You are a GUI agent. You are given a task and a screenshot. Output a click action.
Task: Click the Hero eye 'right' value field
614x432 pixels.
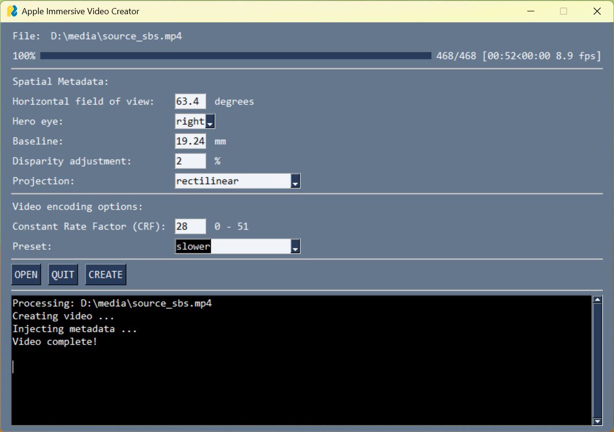[190, 122]
